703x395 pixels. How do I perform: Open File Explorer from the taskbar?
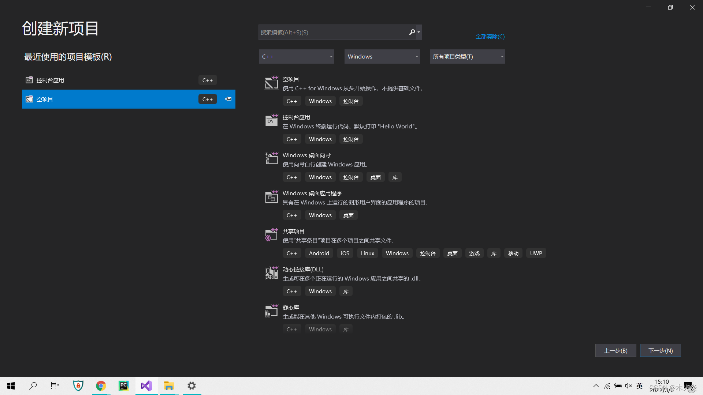tap(169, 385)
